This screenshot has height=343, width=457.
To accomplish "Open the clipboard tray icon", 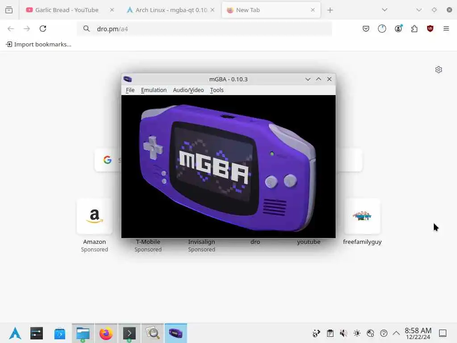I will [x=330, y=333].
